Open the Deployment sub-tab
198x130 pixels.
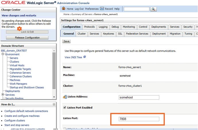(x=159, y=34)
